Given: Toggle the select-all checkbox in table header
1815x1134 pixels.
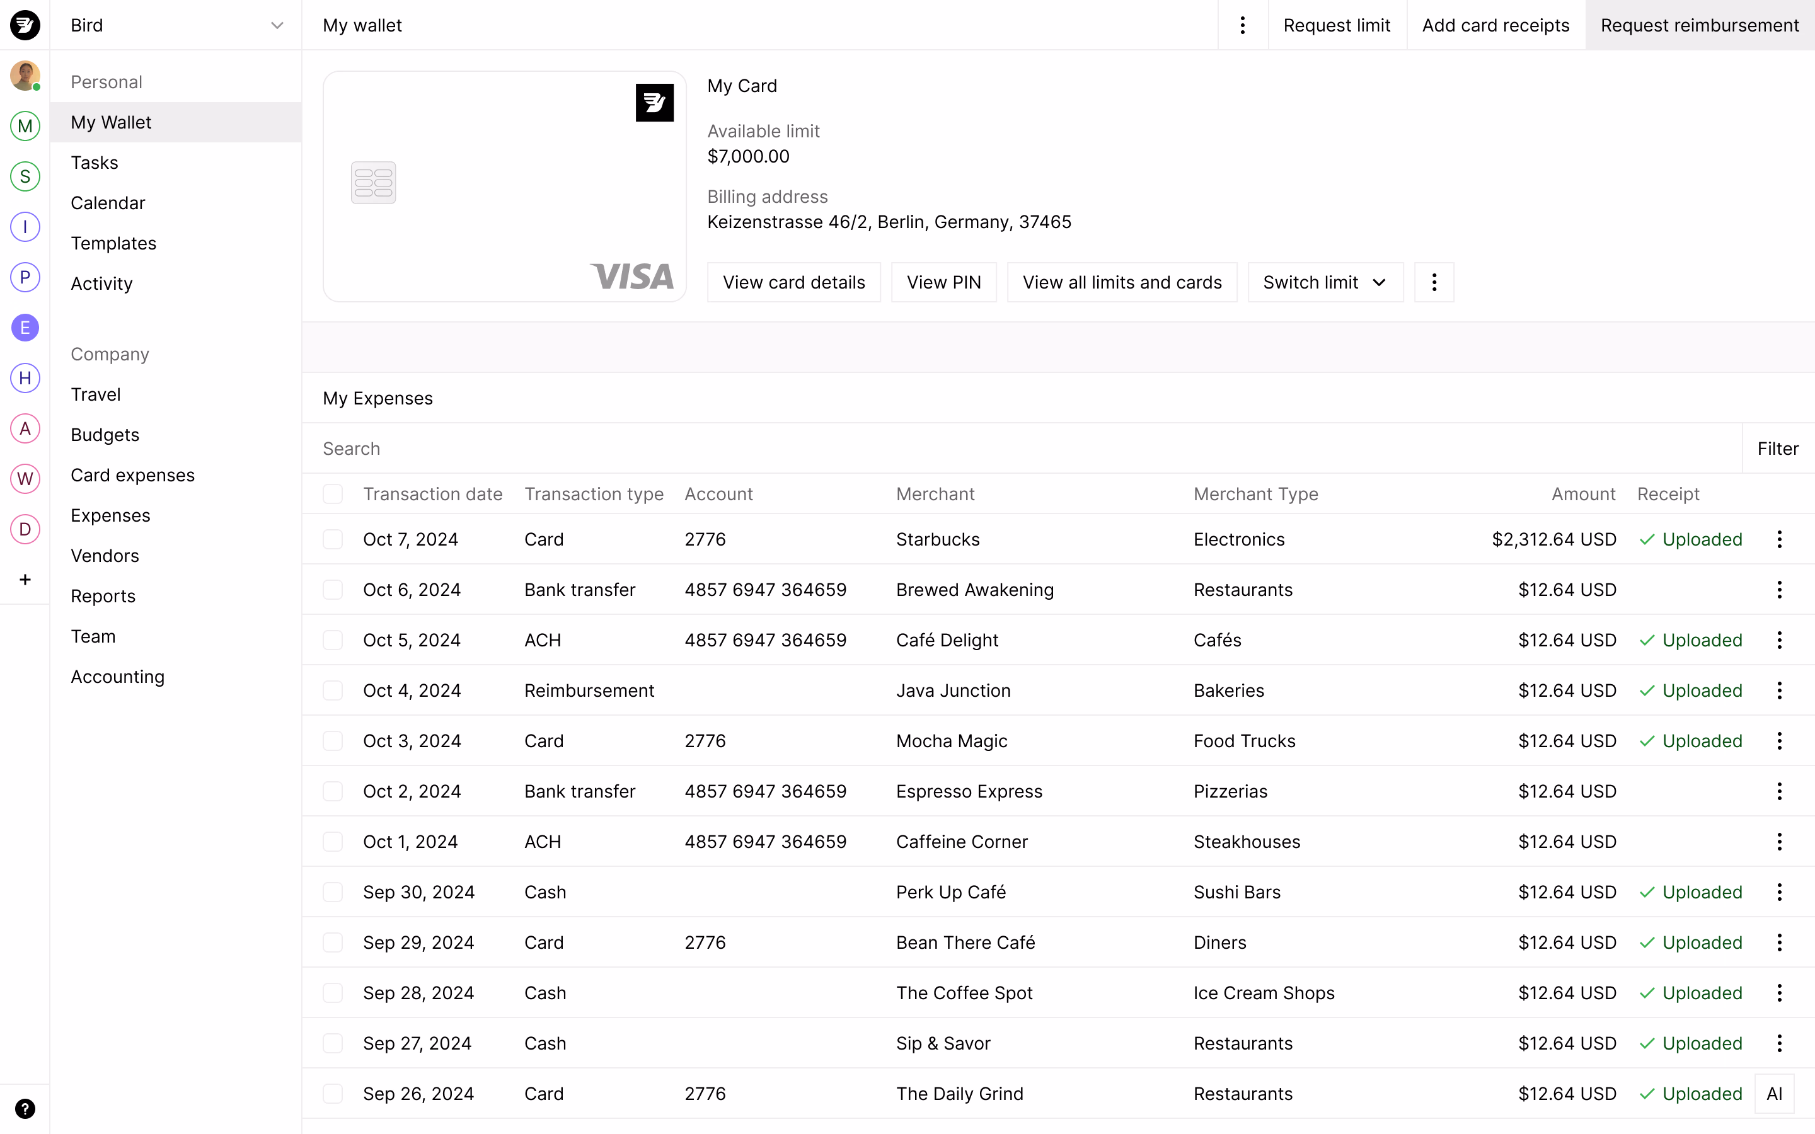Looking at the screenshot, I should click(332, 493).
